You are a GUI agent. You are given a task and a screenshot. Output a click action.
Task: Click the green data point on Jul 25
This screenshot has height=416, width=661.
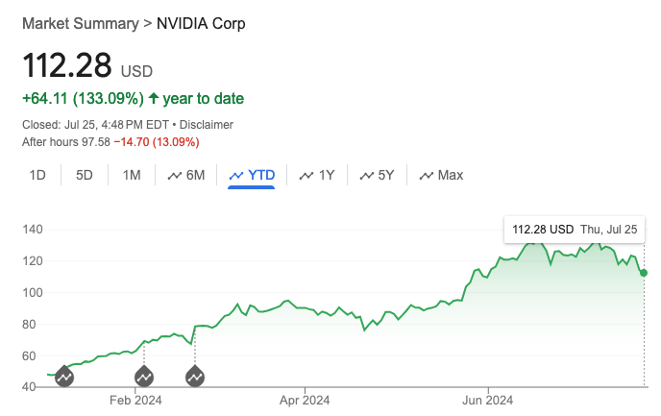pyautogui.click(x=643, y=273)
